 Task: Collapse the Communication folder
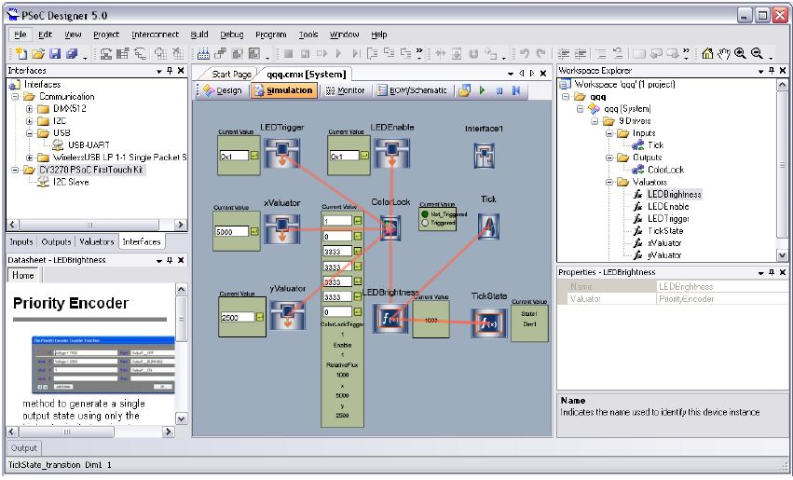15,97
